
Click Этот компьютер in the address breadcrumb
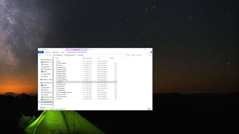click(x=58, y=55)
